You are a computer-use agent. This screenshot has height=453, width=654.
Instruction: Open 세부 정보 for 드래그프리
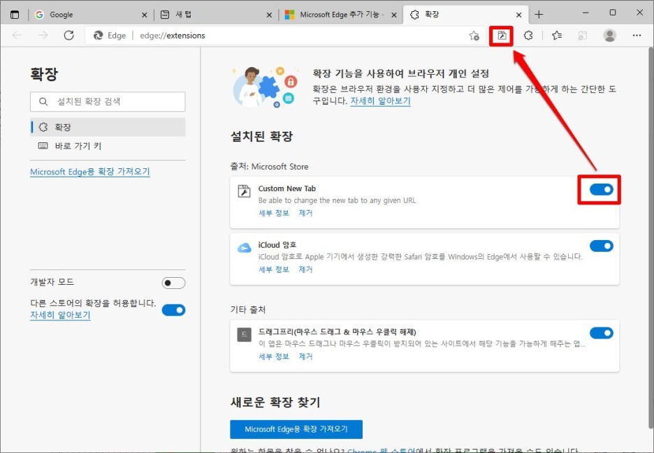pyautogui.click(x=274, y=356)
